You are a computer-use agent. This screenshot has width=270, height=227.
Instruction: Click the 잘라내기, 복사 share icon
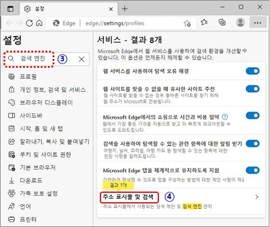point(12,142)
